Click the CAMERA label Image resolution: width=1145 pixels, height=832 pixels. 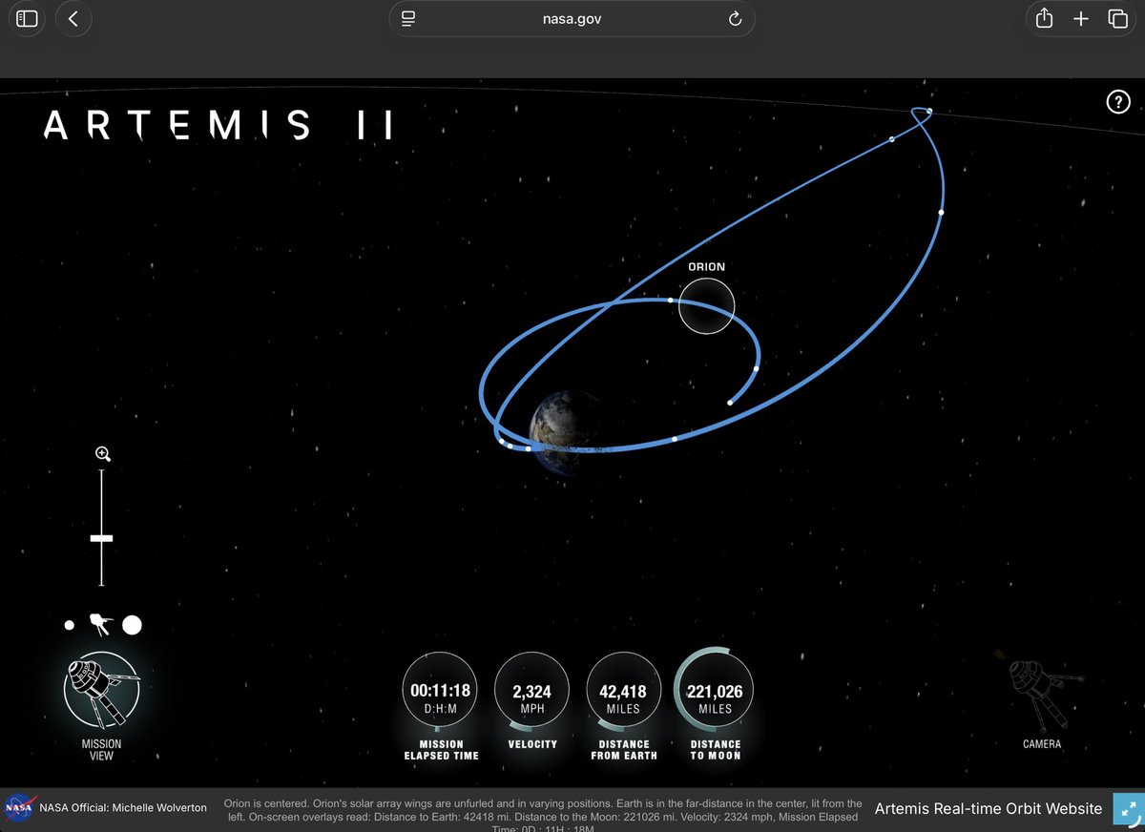[x=1042, y=744]
